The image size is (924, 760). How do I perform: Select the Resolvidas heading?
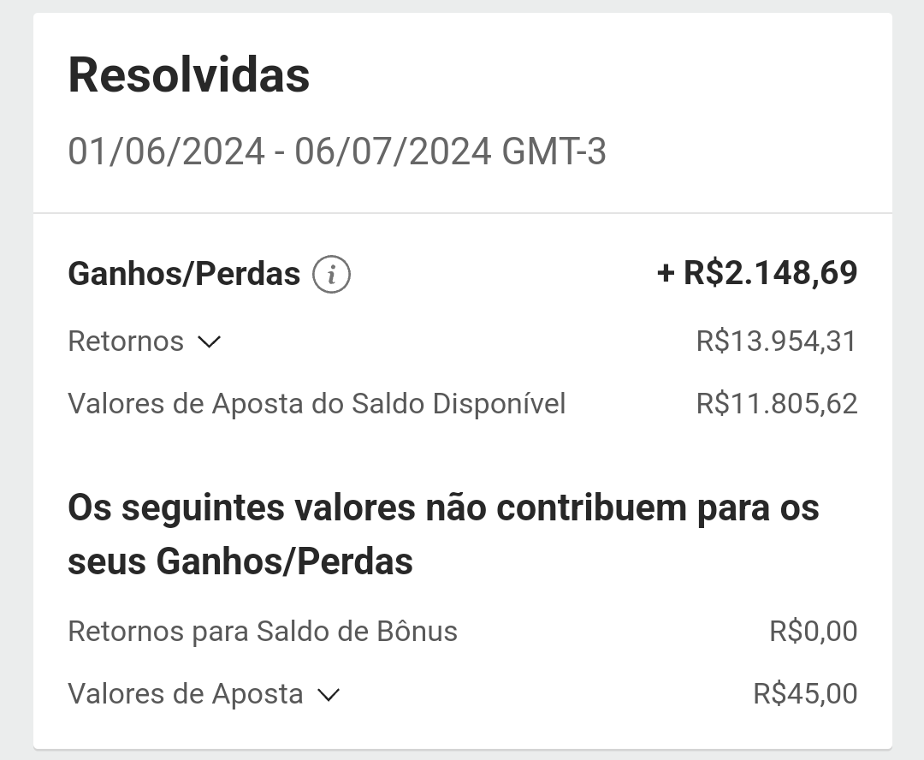[x=189, y=74]
